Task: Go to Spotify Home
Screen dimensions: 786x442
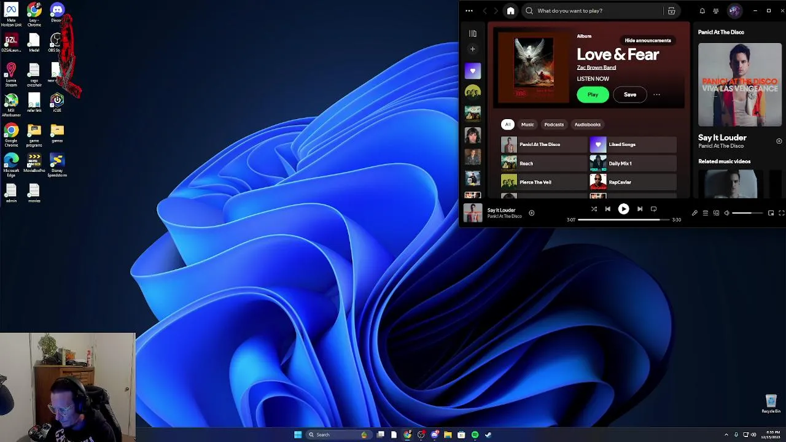Action: pos(510,10)
